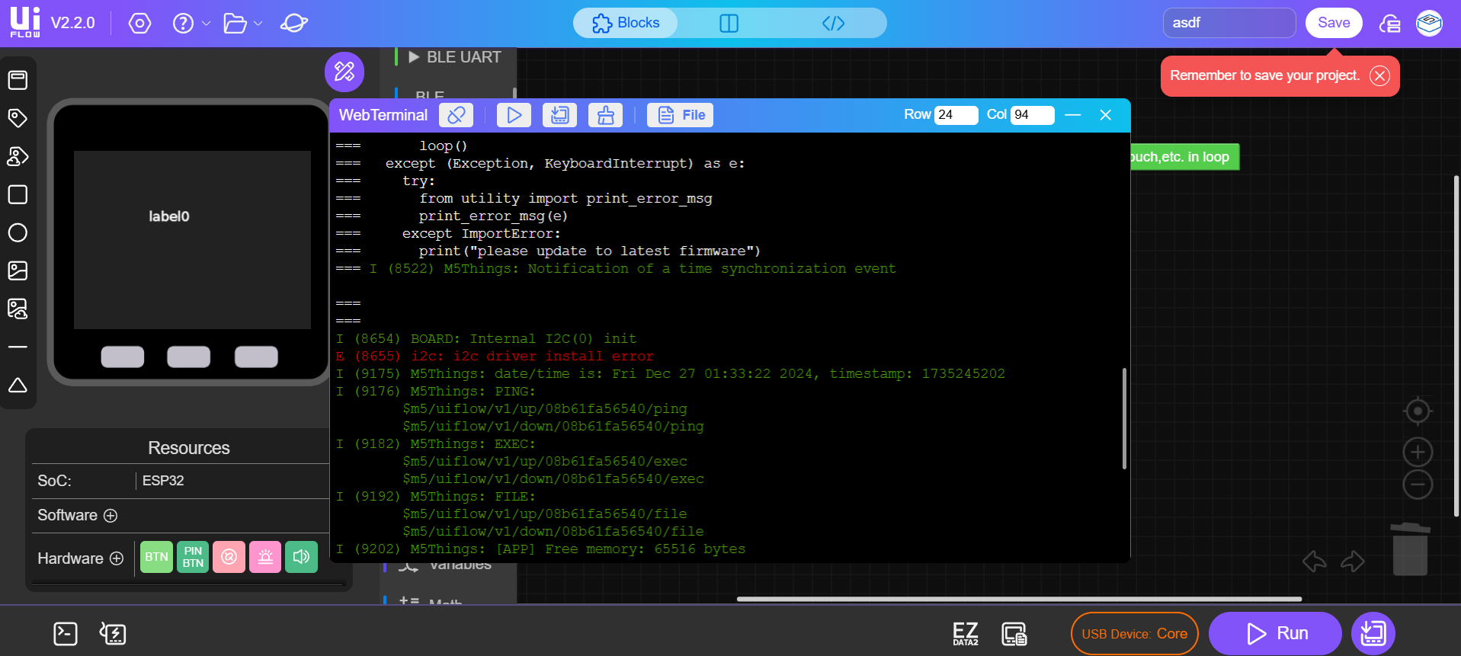
Task: Open the EZData2 icon in bottom bar
Action: 966,634
